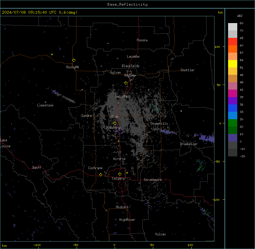
Task: Select the km unit label at top right
Action: (x=220, y=12)
